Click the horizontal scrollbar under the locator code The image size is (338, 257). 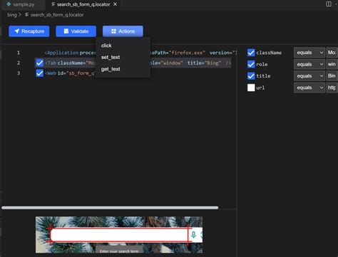(x=110, y=208)
